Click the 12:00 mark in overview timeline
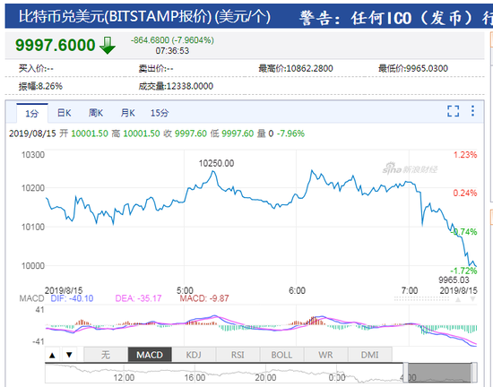The width and height of the screenshot is (493, 387). coord(124,377)
